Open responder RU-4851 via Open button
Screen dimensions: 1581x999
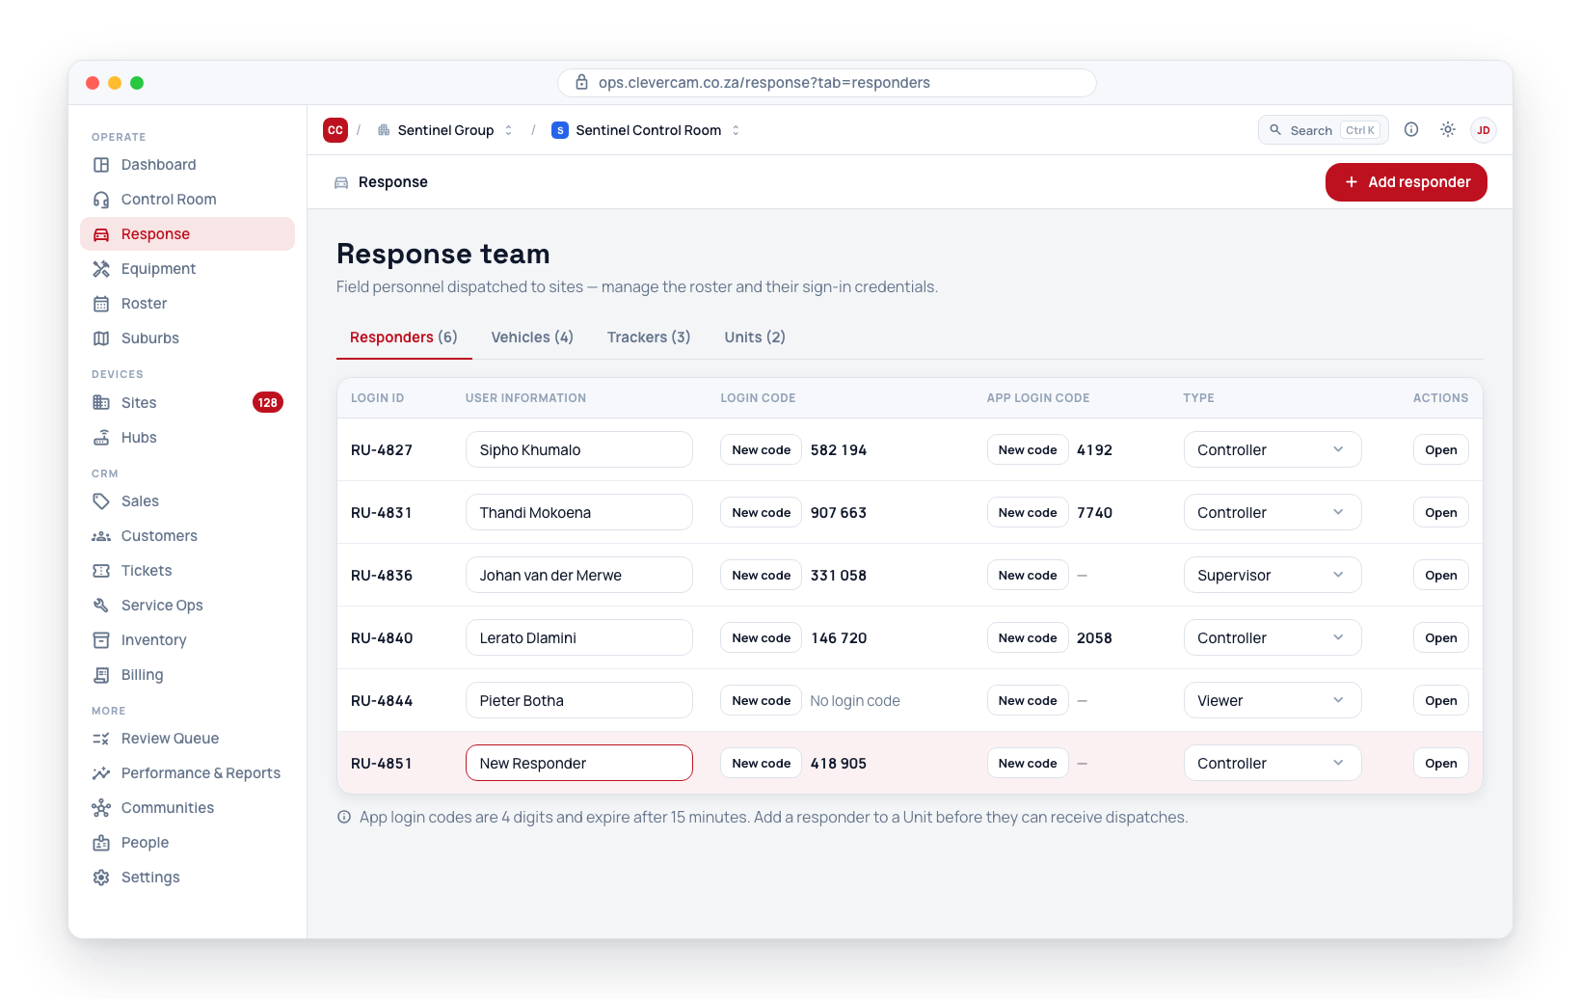pyautogui.click(x=1441, y=763)
